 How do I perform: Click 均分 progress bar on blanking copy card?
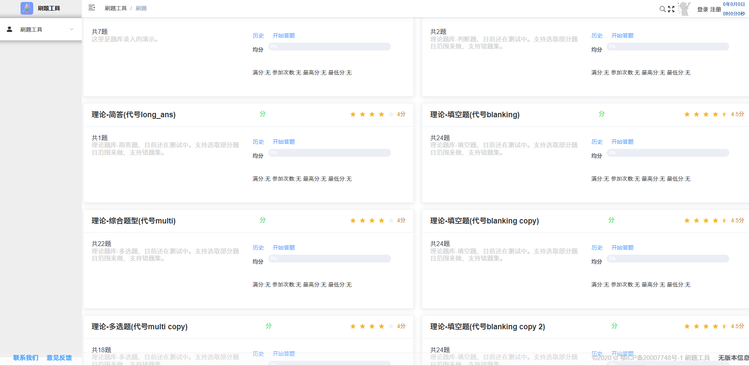pyautogui.click(x=668, y=259)
